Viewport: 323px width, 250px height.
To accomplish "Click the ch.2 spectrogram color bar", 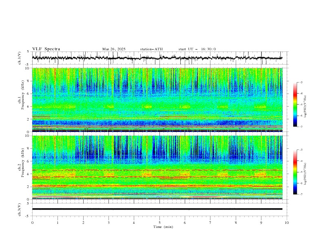I will (x=295, y=172).
